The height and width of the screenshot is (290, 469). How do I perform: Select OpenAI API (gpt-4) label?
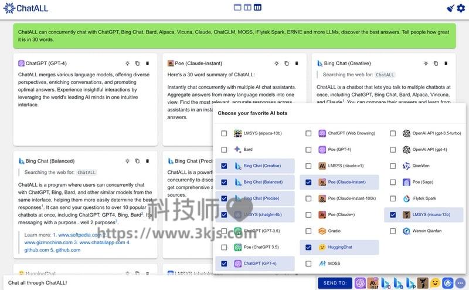[430, 150]
